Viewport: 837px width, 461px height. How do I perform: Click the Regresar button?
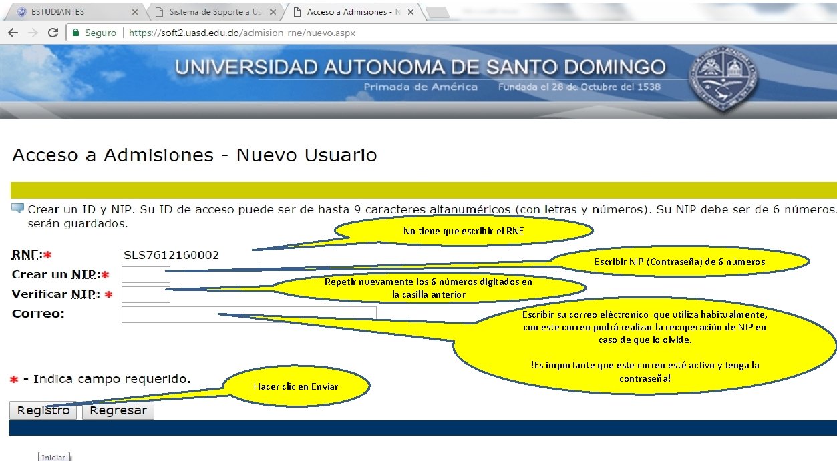(x=118, y=410)
